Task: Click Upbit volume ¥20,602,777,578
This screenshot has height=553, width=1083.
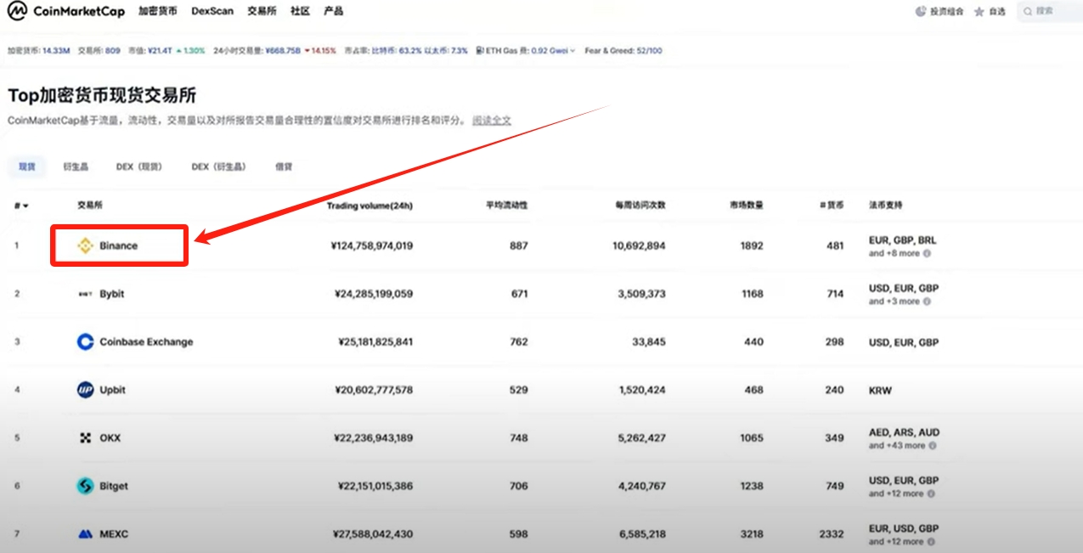Action: pos(374,390)
